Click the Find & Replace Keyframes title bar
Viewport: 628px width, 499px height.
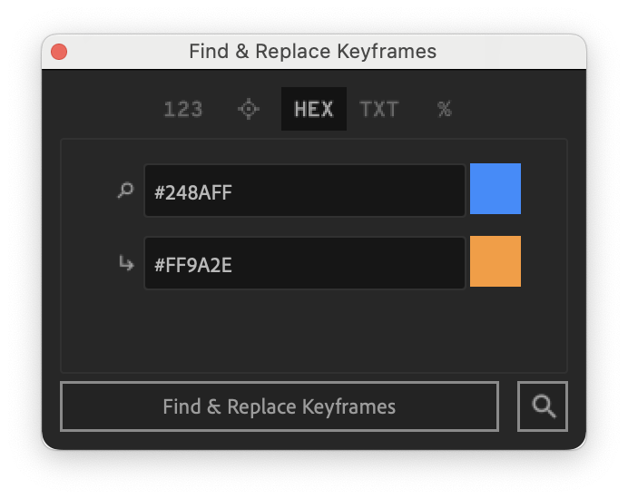point(314,52)
